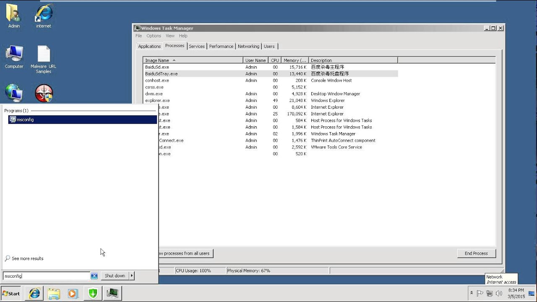The height and width of the screenshot is (302, 537).
Task: Open the internet shortcut on desktop
Action: click(x=44, y=16)
